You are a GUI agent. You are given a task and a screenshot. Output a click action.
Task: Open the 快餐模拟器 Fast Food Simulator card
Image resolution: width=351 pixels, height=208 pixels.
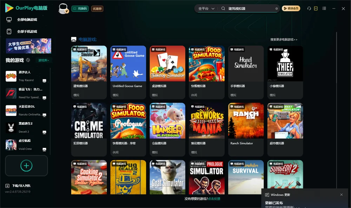207,72
